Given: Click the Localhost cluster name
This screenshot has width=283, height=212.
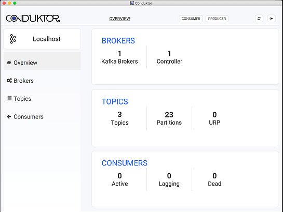Looking at the screenshot, I should click(47, 39).
